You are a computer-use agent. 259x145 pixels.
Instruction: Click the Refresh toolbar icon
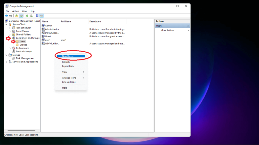(x=27, y=16)
